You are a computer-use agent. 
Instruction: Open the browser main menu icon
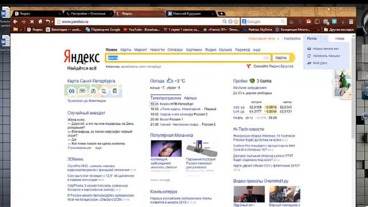pos(351,22)
